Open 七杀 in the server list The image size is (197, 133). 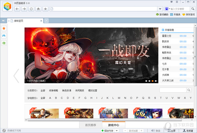coord(164,64)
